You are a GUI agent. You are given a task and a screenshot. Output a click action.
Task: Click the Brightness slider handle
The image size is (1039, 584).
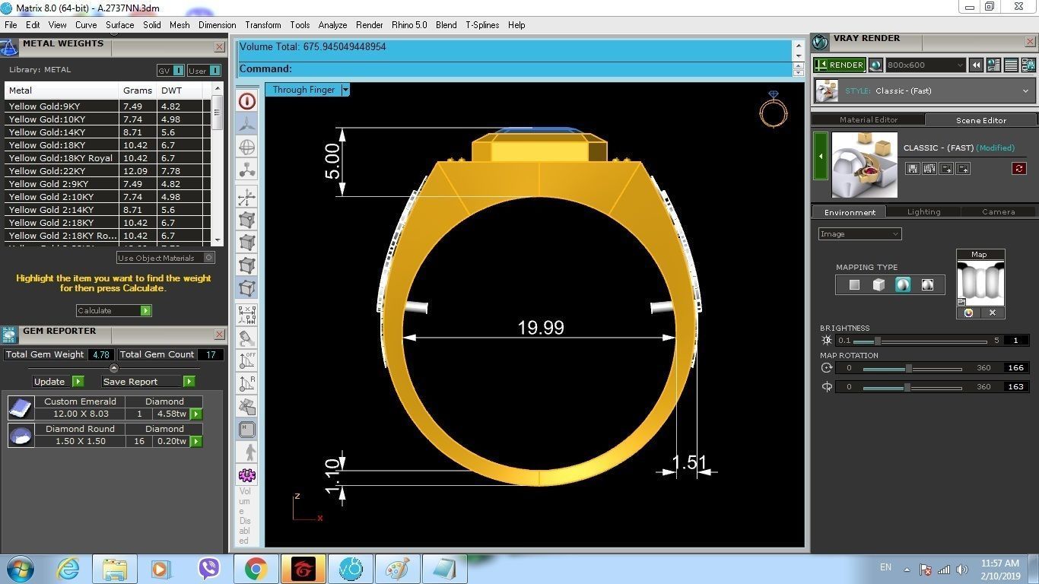877,341
